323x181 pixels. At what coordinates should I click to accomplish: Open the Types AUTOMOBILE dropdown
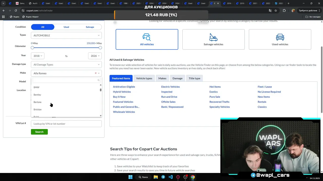coord(66,35)
